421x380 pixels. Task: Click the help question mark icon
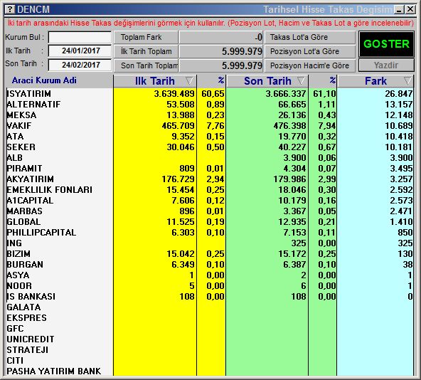coord(10,10)
